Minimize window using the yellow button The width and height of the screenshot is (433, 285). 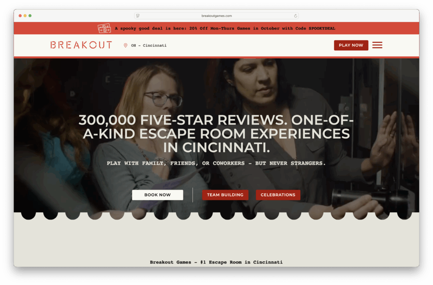(x=25, y=16)
